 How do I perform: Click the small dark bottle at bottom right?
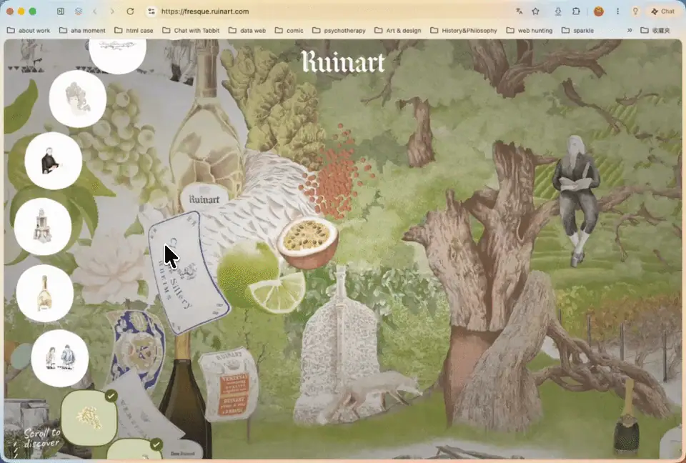(x=627, y=419)
